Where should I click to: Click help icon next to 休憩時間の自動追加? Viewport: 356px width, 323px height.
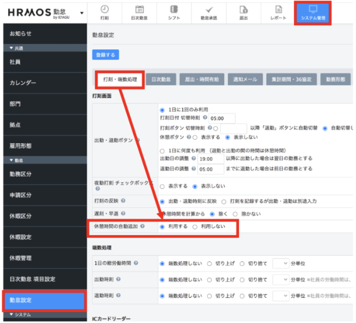click(x=142, y=226)
